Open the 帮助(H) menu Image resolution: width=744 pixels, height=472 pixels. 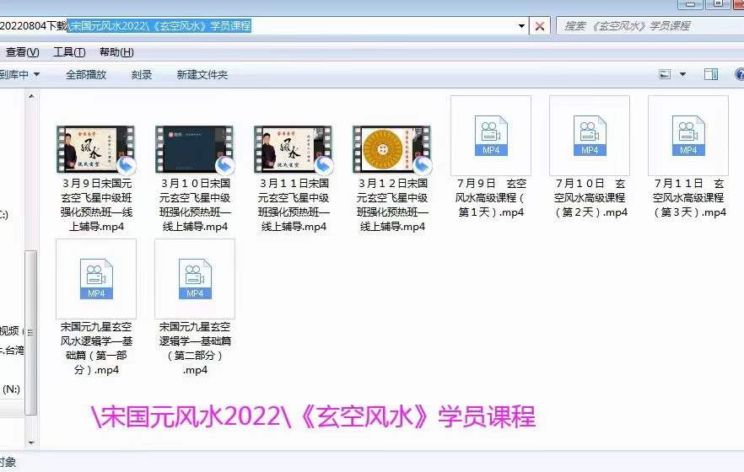click(x=116, y=52)
